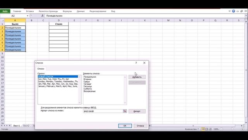Click Воскресенье in the list elements box
Viewport: 248px width, 140px height.
click(90, 91)
